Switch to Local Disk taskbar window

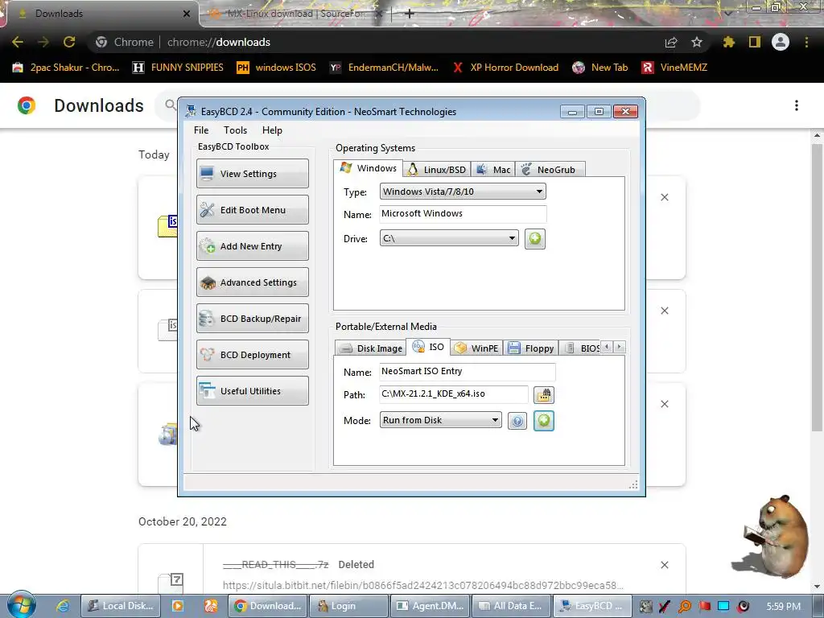click(121, 606)
